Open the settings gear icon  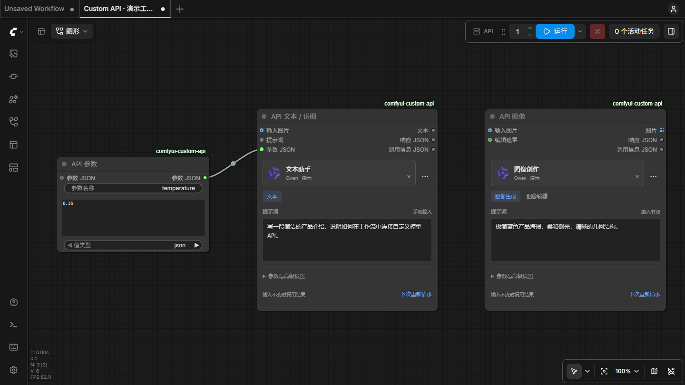tap(14, 370)
